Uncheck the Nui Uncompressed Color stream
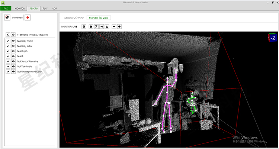Viewport: 279px width, 149px height. 8,71
